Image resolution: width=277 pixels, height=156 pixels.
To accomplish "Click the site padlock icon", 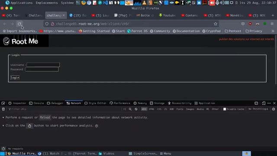I will tap(52, 24).
